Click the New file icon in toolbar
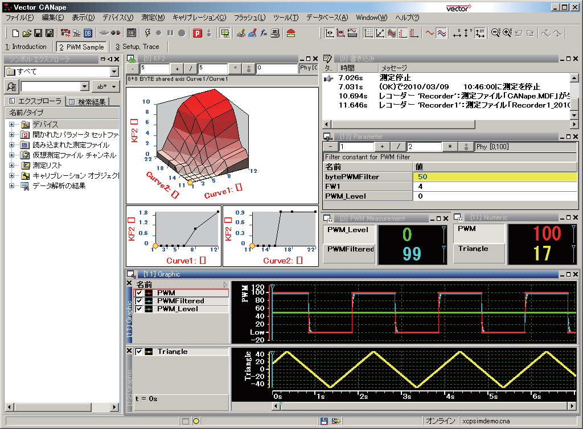Viewport: 583px width, 429px height. point(15,33)
